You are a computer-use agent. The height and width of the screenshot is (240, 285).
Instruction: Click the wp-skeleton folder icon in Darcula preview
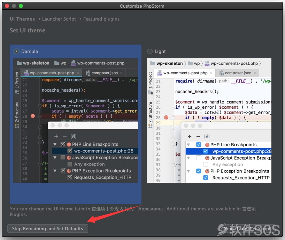tap(19, 63)
